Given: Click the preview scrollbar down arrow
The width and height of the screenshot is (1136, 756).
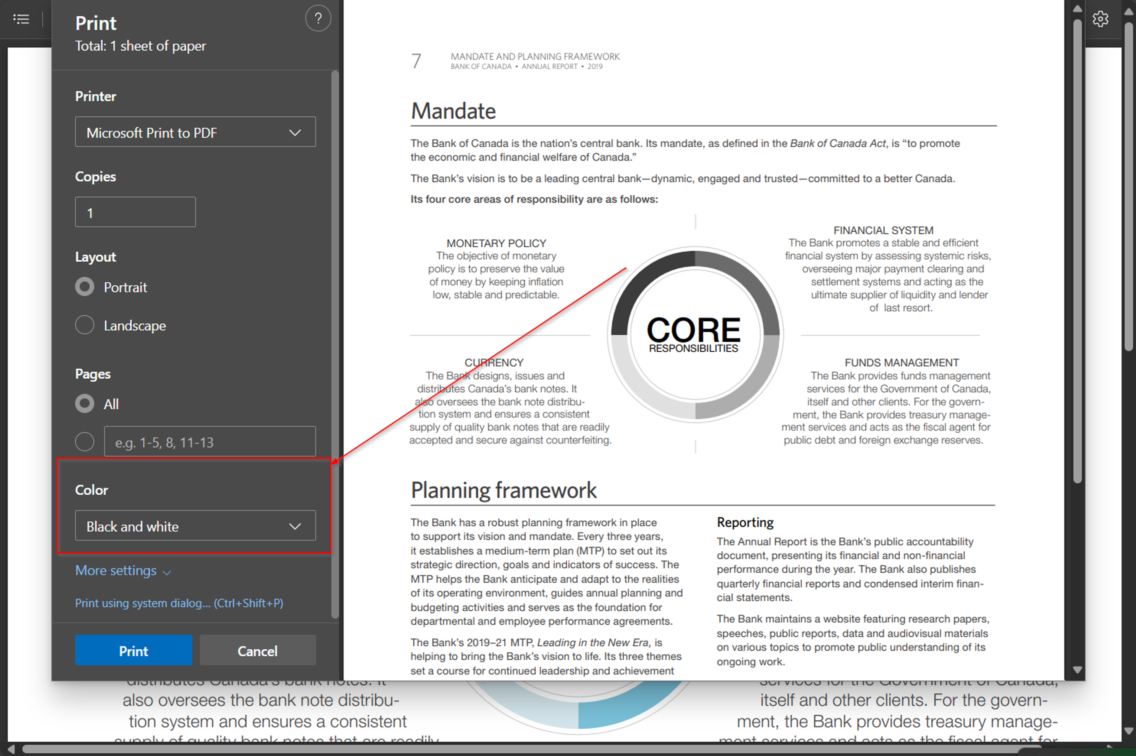Looking at the screenshot, I should click(1077, 670).
